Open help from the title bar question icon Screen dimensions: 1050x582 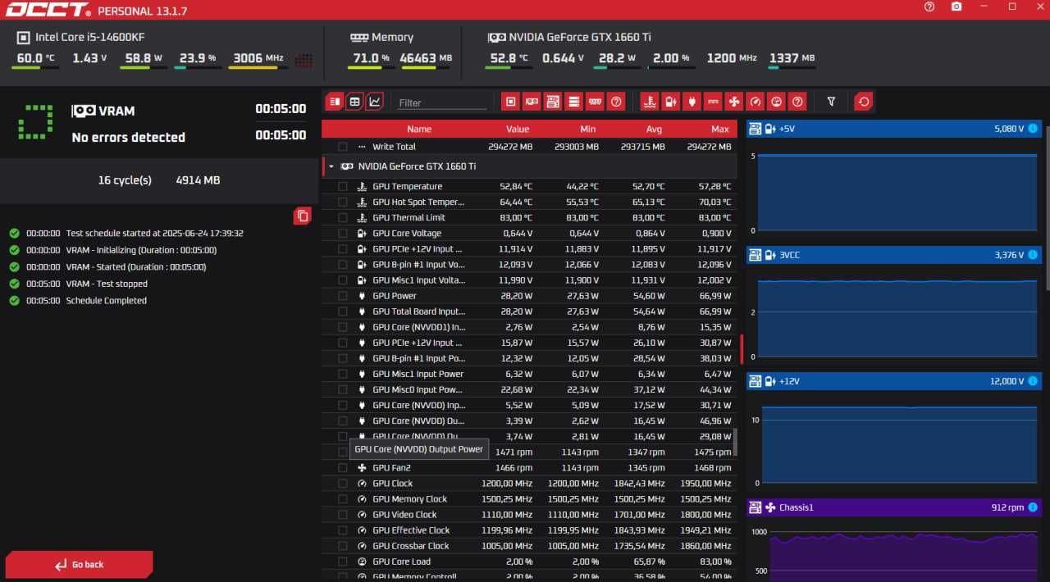[x=929, y=7]
